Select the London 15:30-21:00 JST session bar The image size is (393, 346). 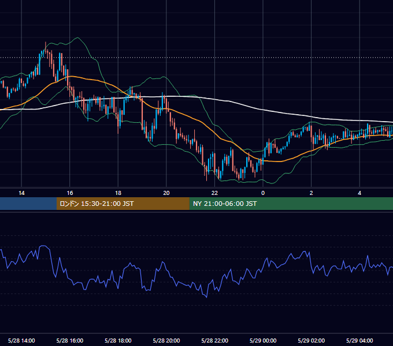coord(123,204)
